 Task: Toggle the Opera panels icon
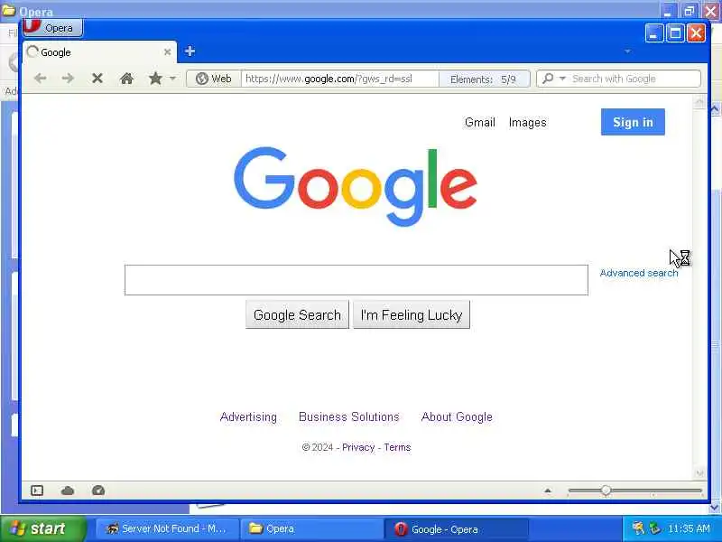click(37, 491)
